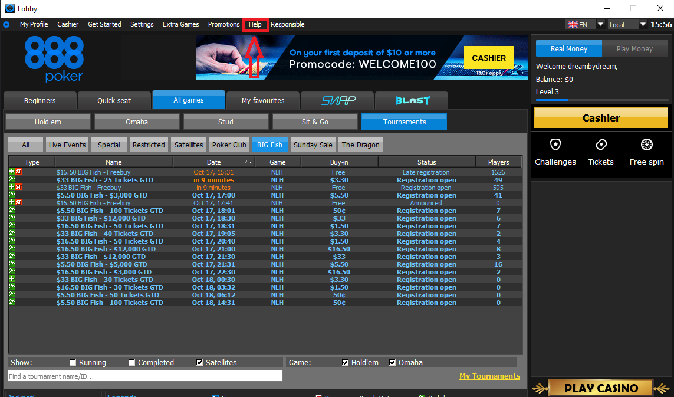Click the large yellow Cashier button
This screenshot has width=674, height=397.
[x=601, y=118]
